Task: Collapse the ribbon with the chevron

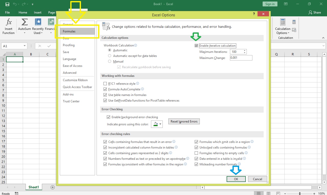Action: [324, 38]
